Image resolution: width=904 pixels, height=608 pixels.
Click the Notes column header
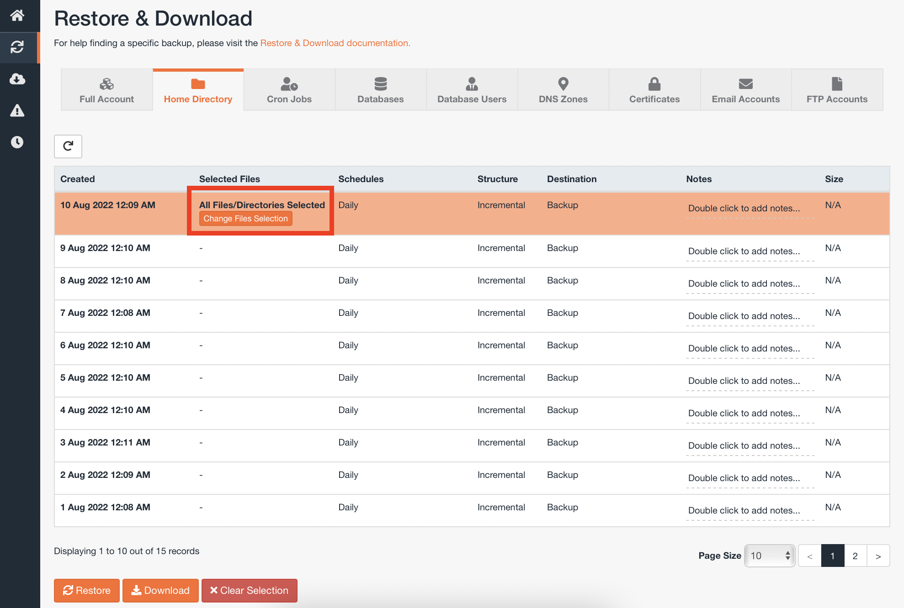click(x=699, y=179)
